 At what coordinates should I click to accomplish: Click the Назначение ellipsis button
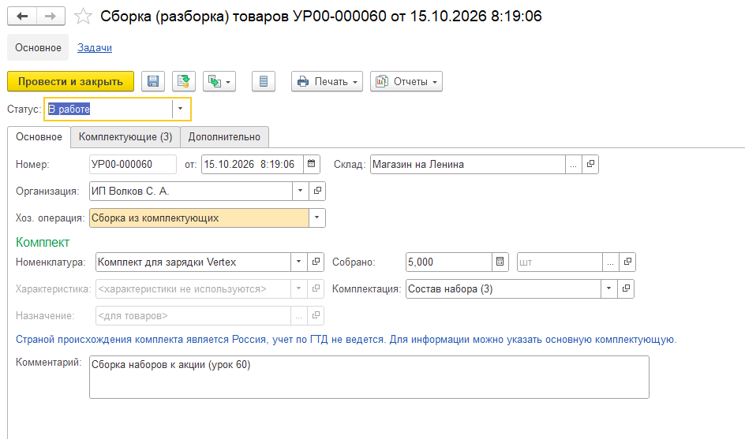(x=299, y=315)
